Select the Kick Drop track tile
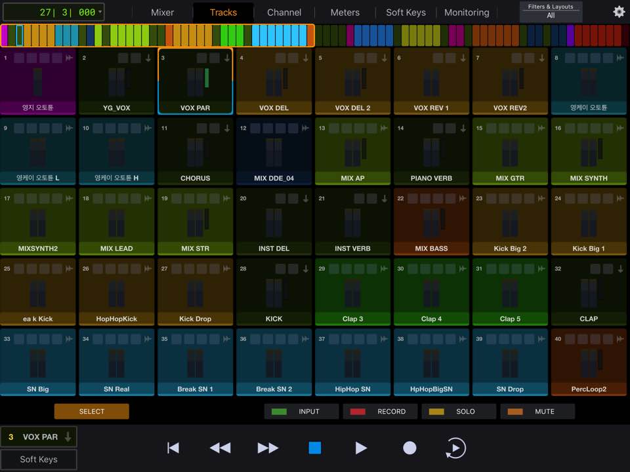This screenshot has height=472, width=630. [195, 292]
